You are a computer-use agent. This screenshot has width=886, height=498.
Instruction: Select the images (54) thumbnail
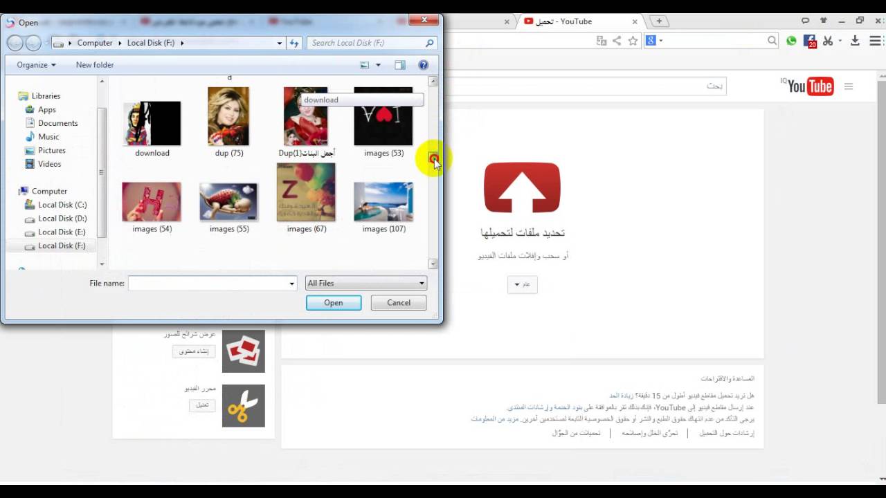pyautogui.click(x=152, y=201)
